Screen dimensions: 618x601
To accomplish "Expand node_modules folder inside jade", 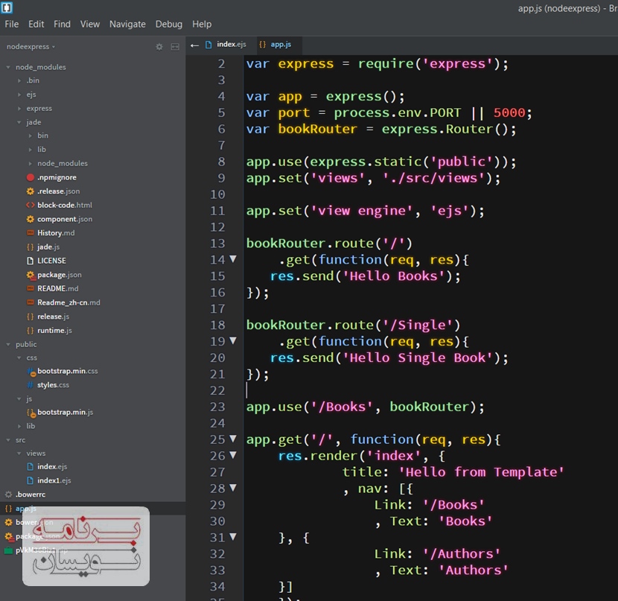I will click(31, 163).
